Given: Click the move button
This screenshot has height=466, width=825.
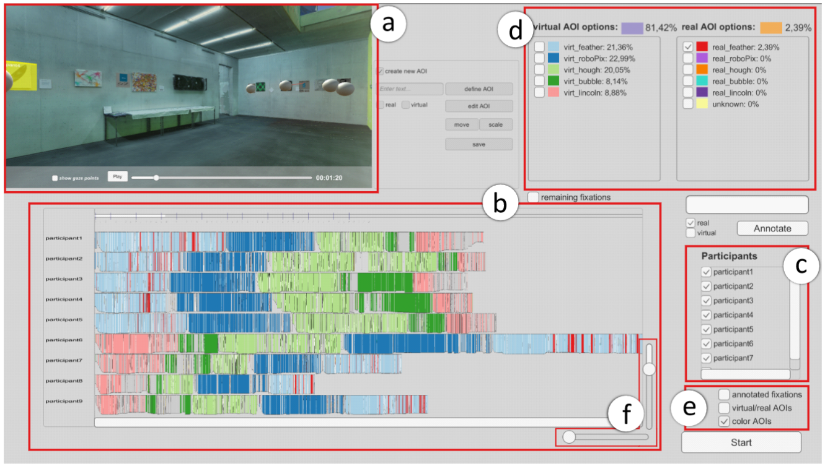Looking at the screenshot, I should tap(462, 124).
